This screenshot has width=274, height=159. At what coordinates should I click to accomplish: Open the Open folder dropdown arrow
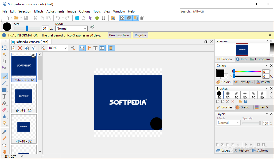pyautogui.click(x=21, y=18)
